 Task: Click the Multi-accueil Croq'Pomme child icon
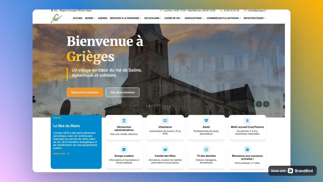(247, 120)
